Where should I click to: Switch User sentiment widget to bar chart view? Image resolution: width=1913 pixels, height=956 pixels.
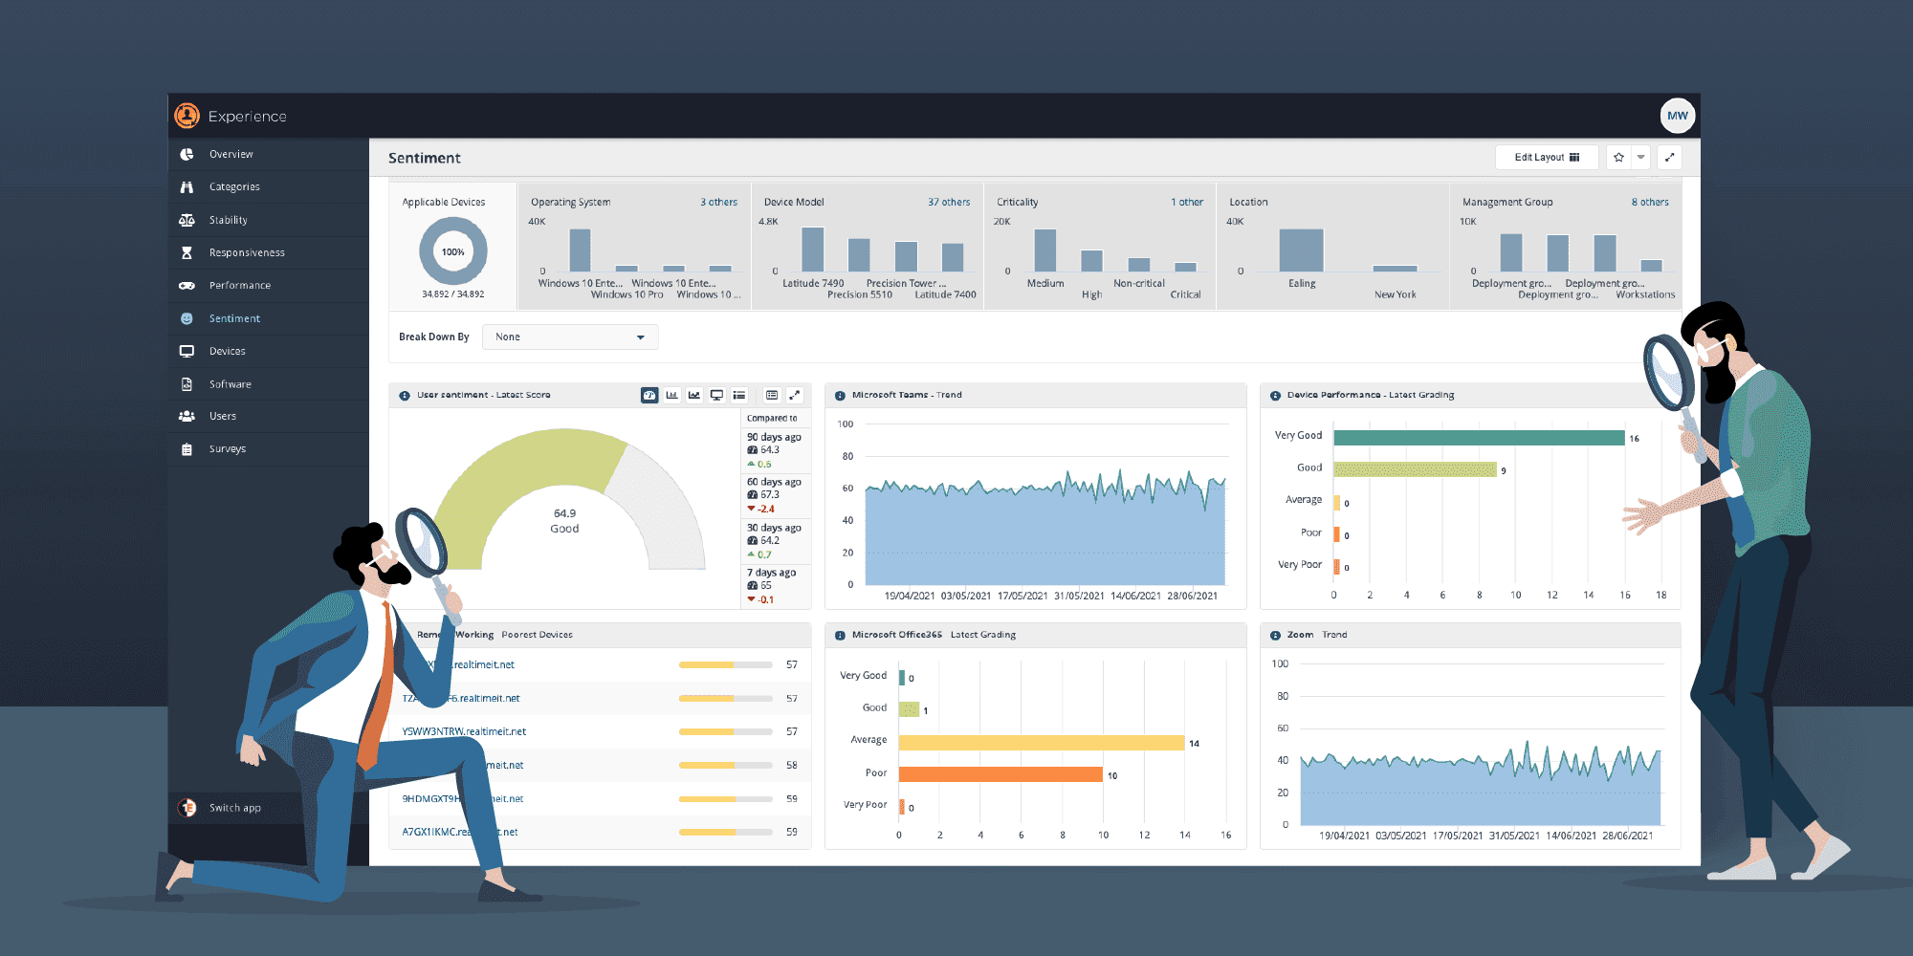pos(671,395)
